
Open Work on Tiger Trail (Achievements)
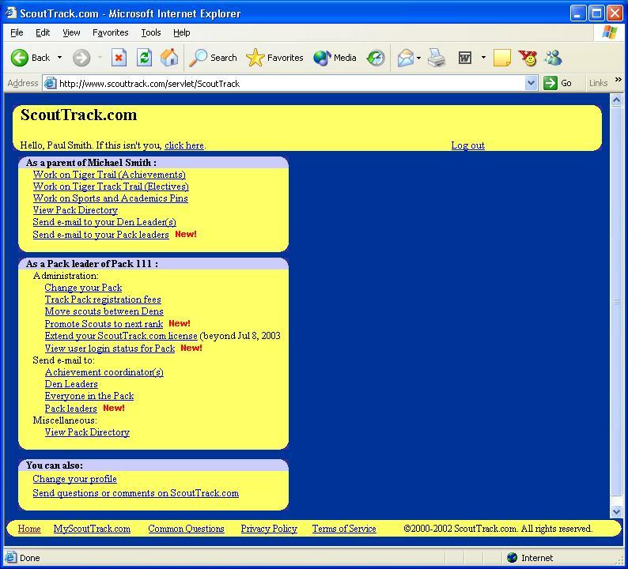coord(109,175)
